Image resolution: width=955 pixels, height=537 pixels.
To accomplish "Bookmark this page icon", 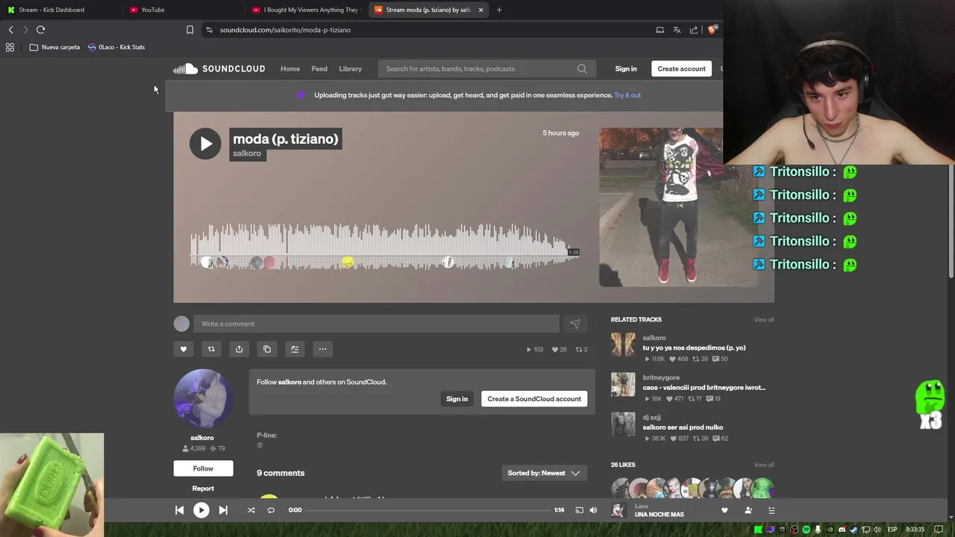I will pos(190,30).
